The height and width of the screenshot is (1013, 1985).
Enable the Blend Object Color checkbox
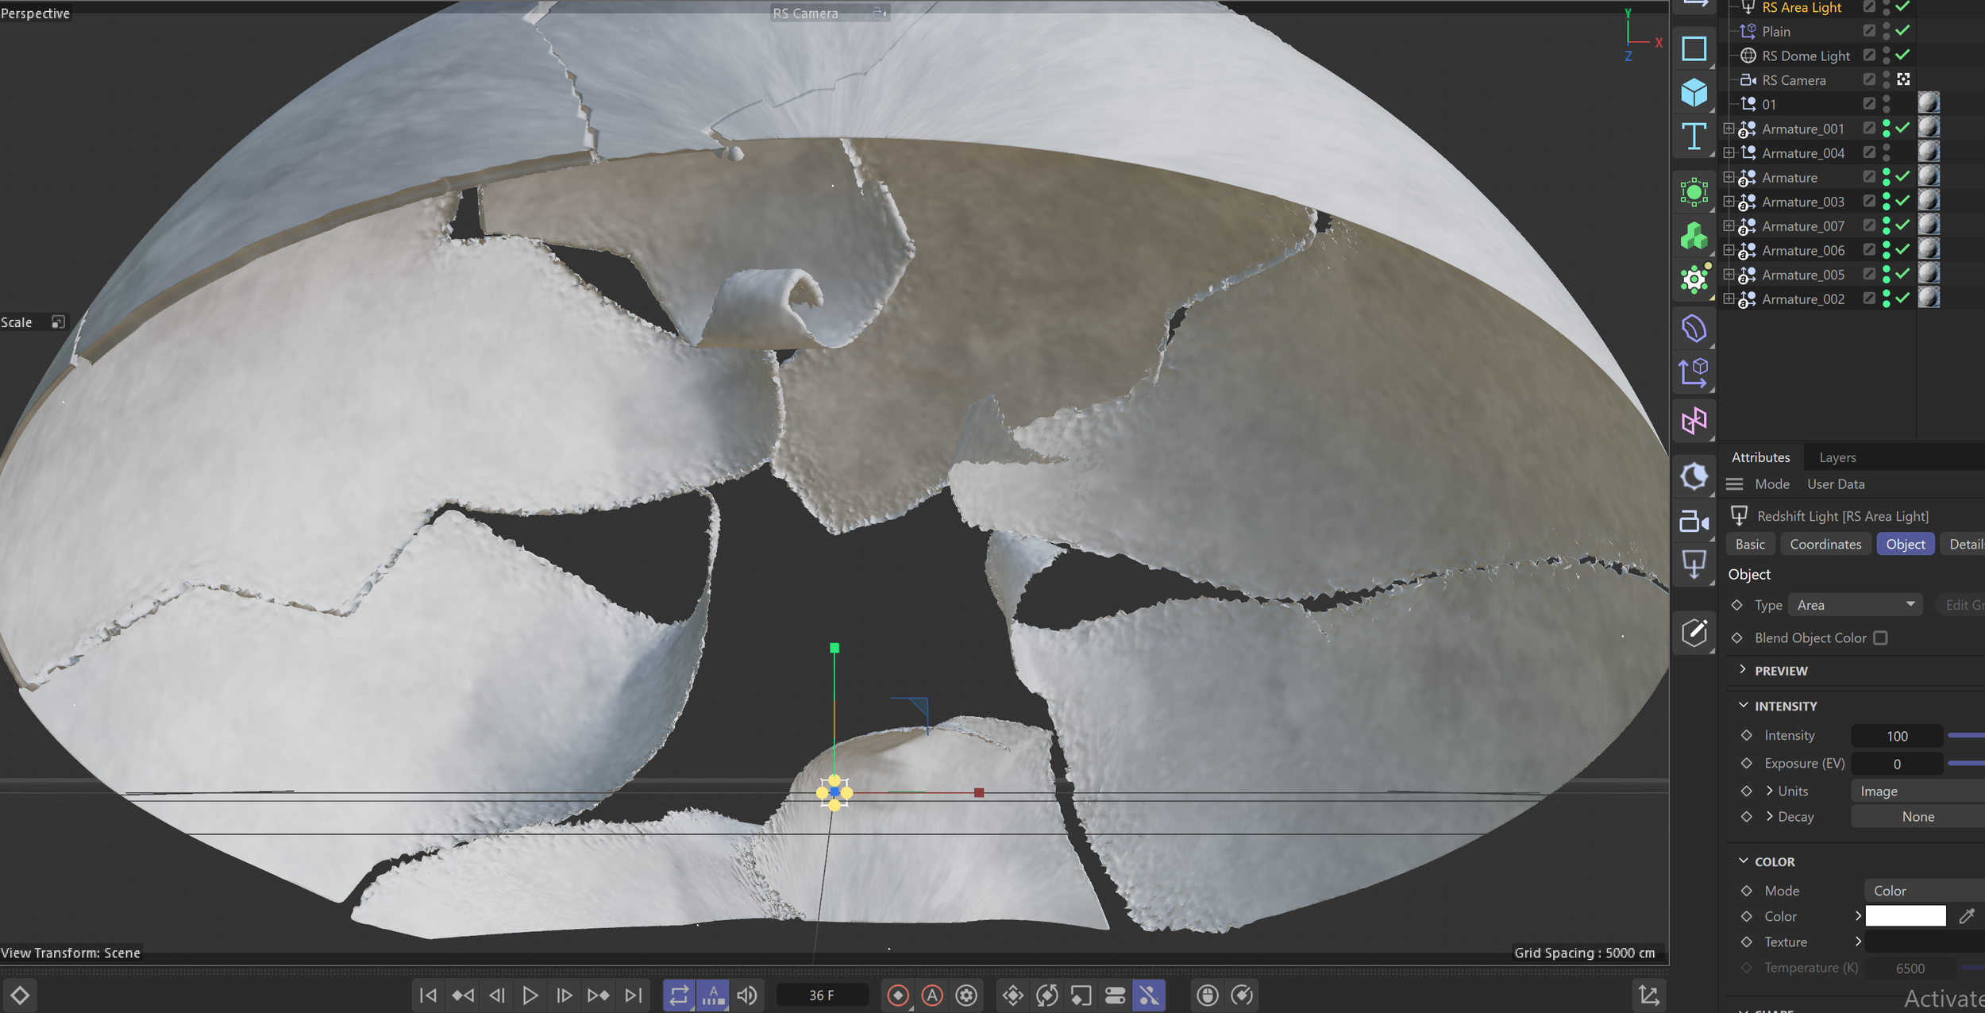[1880, 638]
